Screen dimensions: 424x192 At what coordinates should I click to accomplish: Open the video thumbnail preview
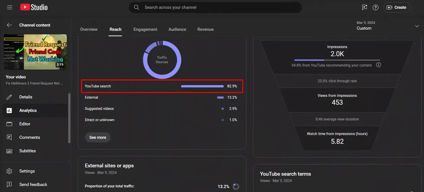(x=35, y=52)
